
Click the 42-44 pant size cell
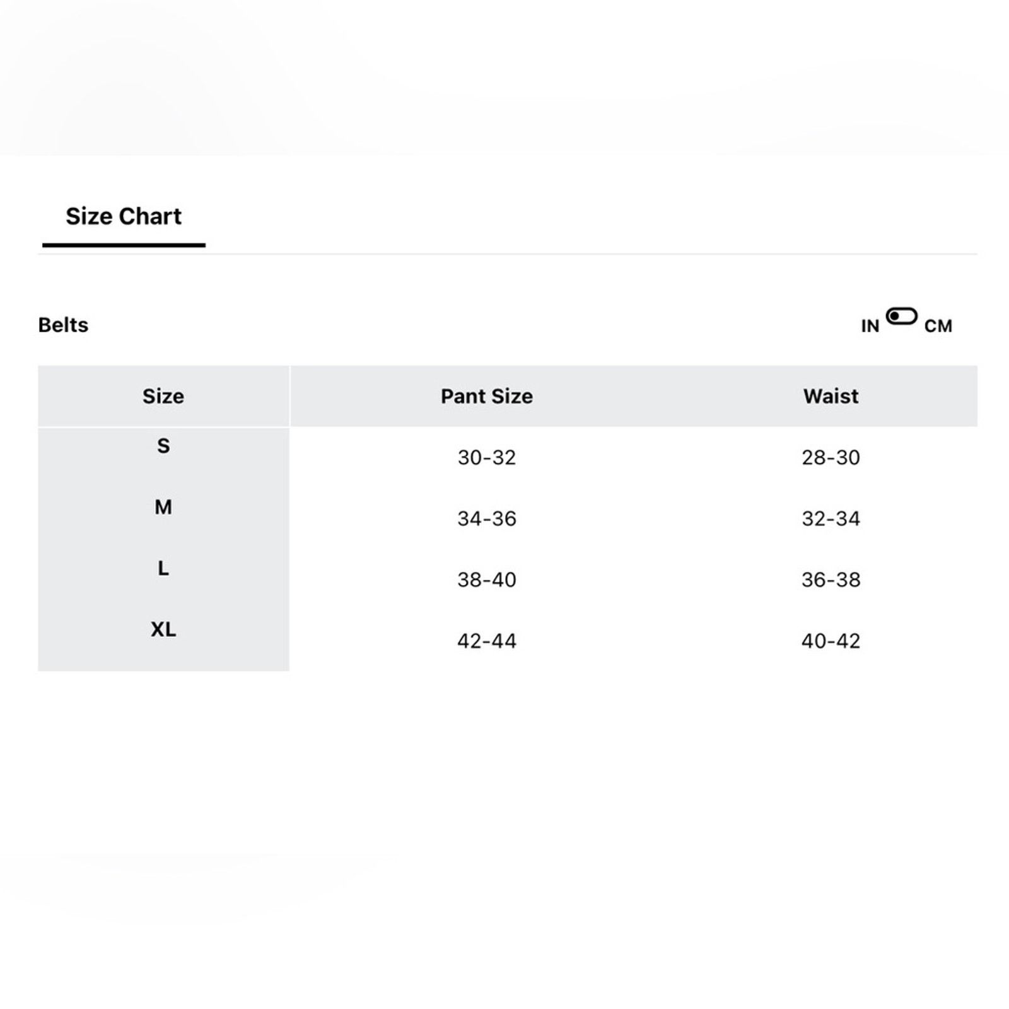(486, 641)
